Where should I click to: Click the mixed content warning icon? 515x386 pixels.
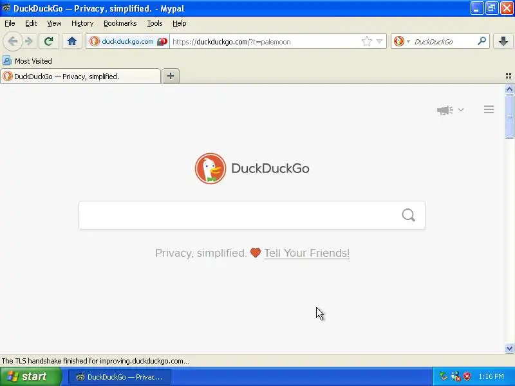pyautogui.click(x=162, y=42)
